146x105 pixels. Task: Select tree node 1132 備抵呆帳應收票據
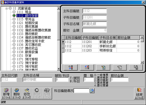[x=34, y=30]
